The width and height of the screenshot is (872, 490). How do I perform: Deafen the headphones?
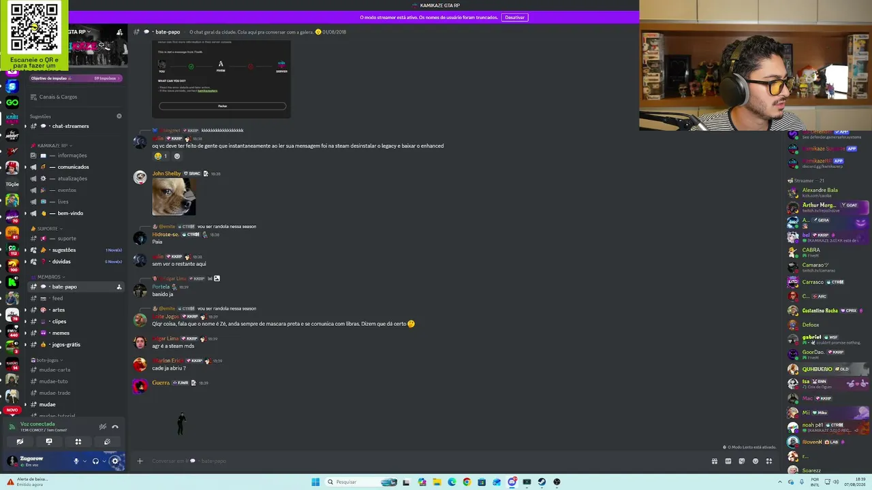click(95, 461)
